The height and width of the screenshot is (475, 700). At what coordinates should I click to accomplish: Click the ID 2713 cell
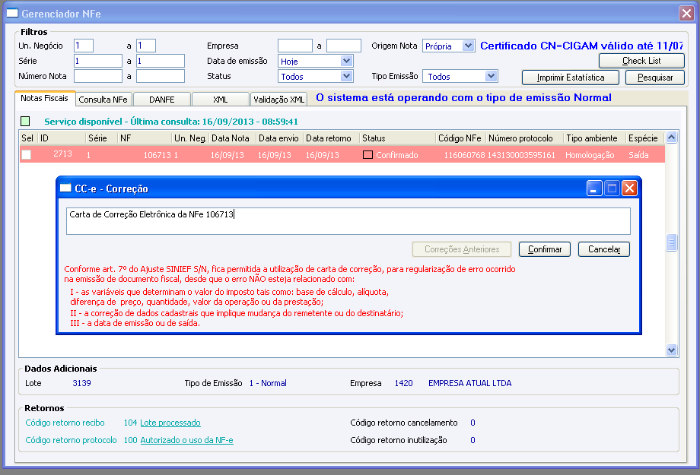[x=62, y=154]
